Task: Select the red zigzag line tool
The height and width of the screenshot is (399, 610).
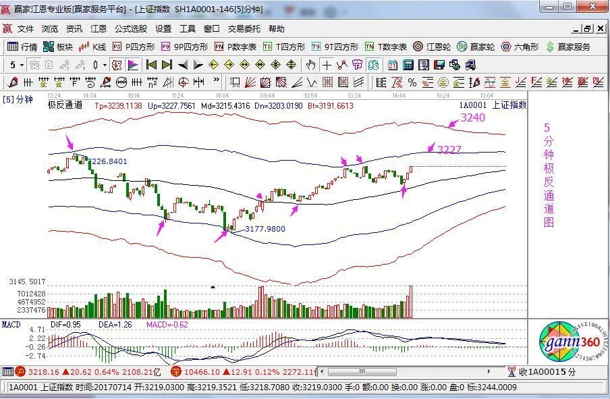Action: (x=342, y=65)
